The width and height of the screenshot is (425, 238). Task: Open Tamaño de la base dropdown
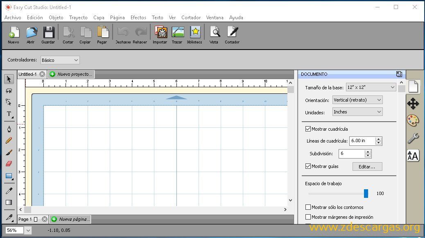[371, 87]
